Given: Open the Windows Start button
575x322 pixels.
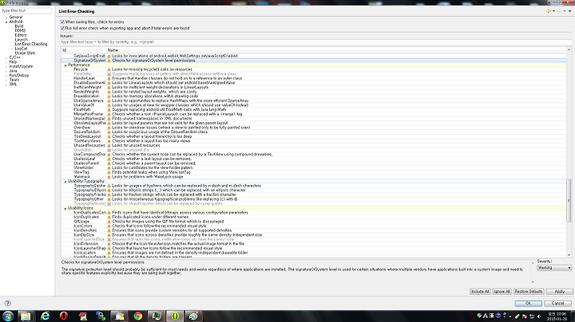Looking at the screenshot, I should 8,316.
